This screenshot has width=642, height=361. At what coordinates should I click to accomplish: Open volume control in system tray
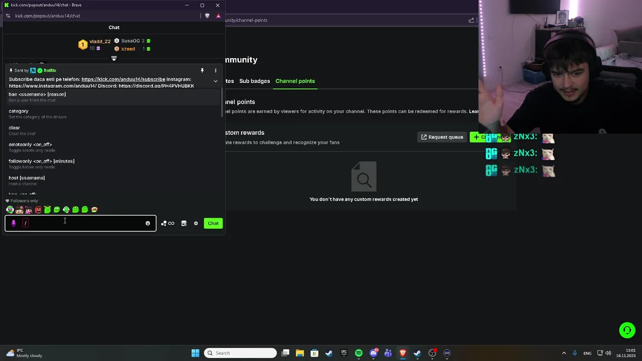608,353
